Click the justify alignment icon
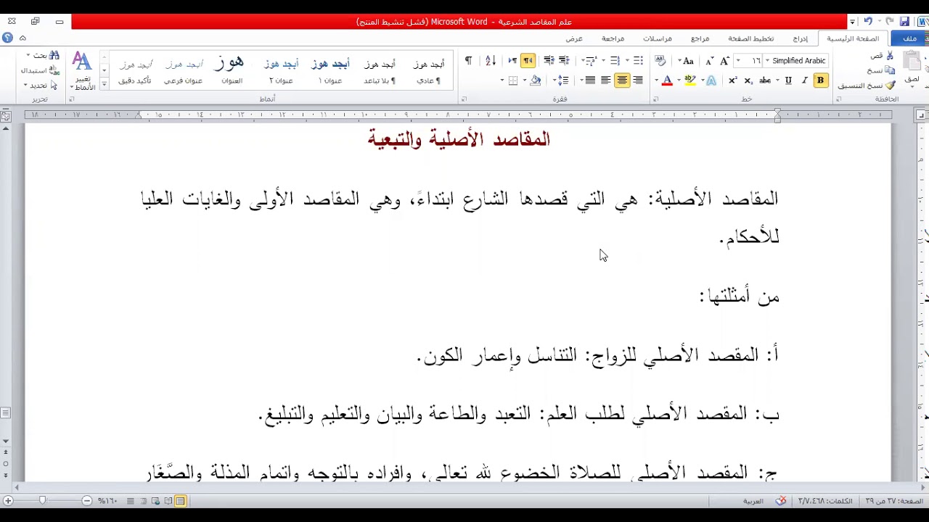The width and height of the screenshot is (929, 522). pos(590,80)
